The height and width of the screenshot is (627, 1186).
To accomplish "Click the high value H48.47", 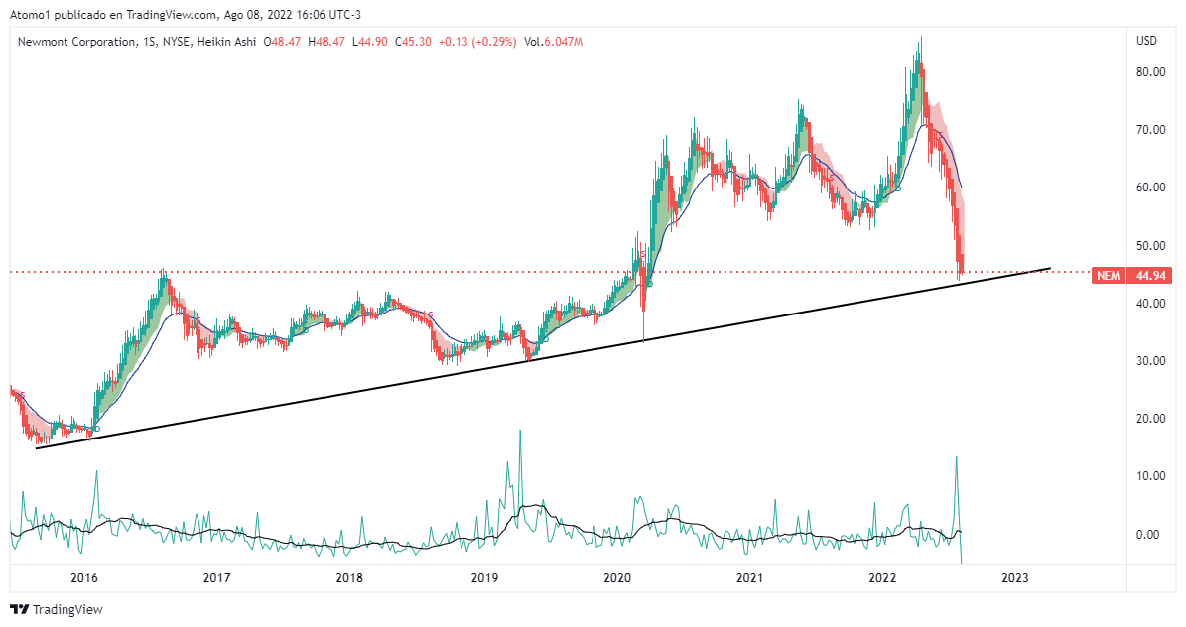I will click(326, 42).
